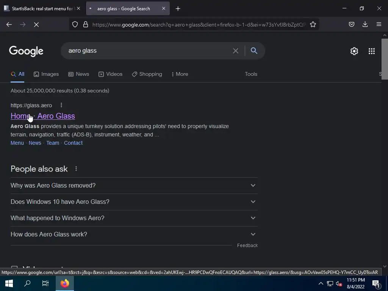Image resolution: width=388 pixels, height=291 pixels.
Task: Open the News sitelink under glass.aero
Action: [35, 143]
